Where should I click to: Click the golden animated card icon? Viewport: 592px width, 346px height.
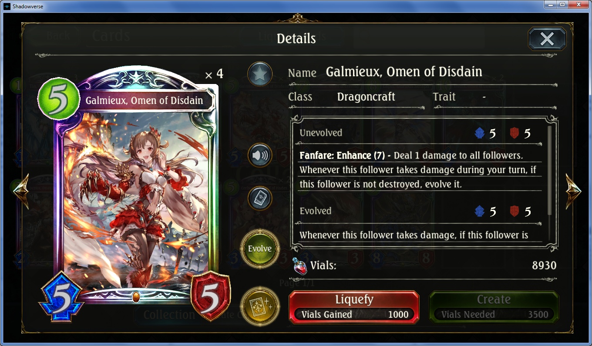[260, 306]
